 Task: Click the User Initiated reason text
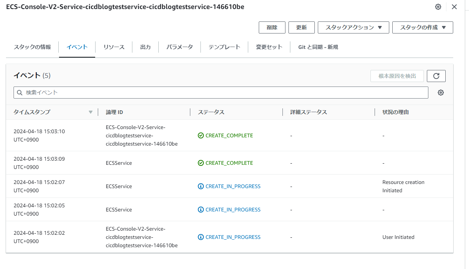point(398,237)
